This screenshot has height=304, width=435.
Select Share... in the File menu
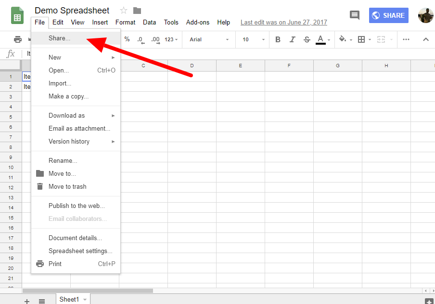click(59, 38)
